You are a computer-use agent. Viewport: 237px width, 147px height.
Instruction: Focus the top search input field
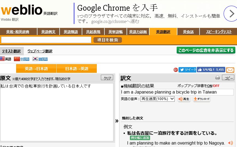pos(46,40)
